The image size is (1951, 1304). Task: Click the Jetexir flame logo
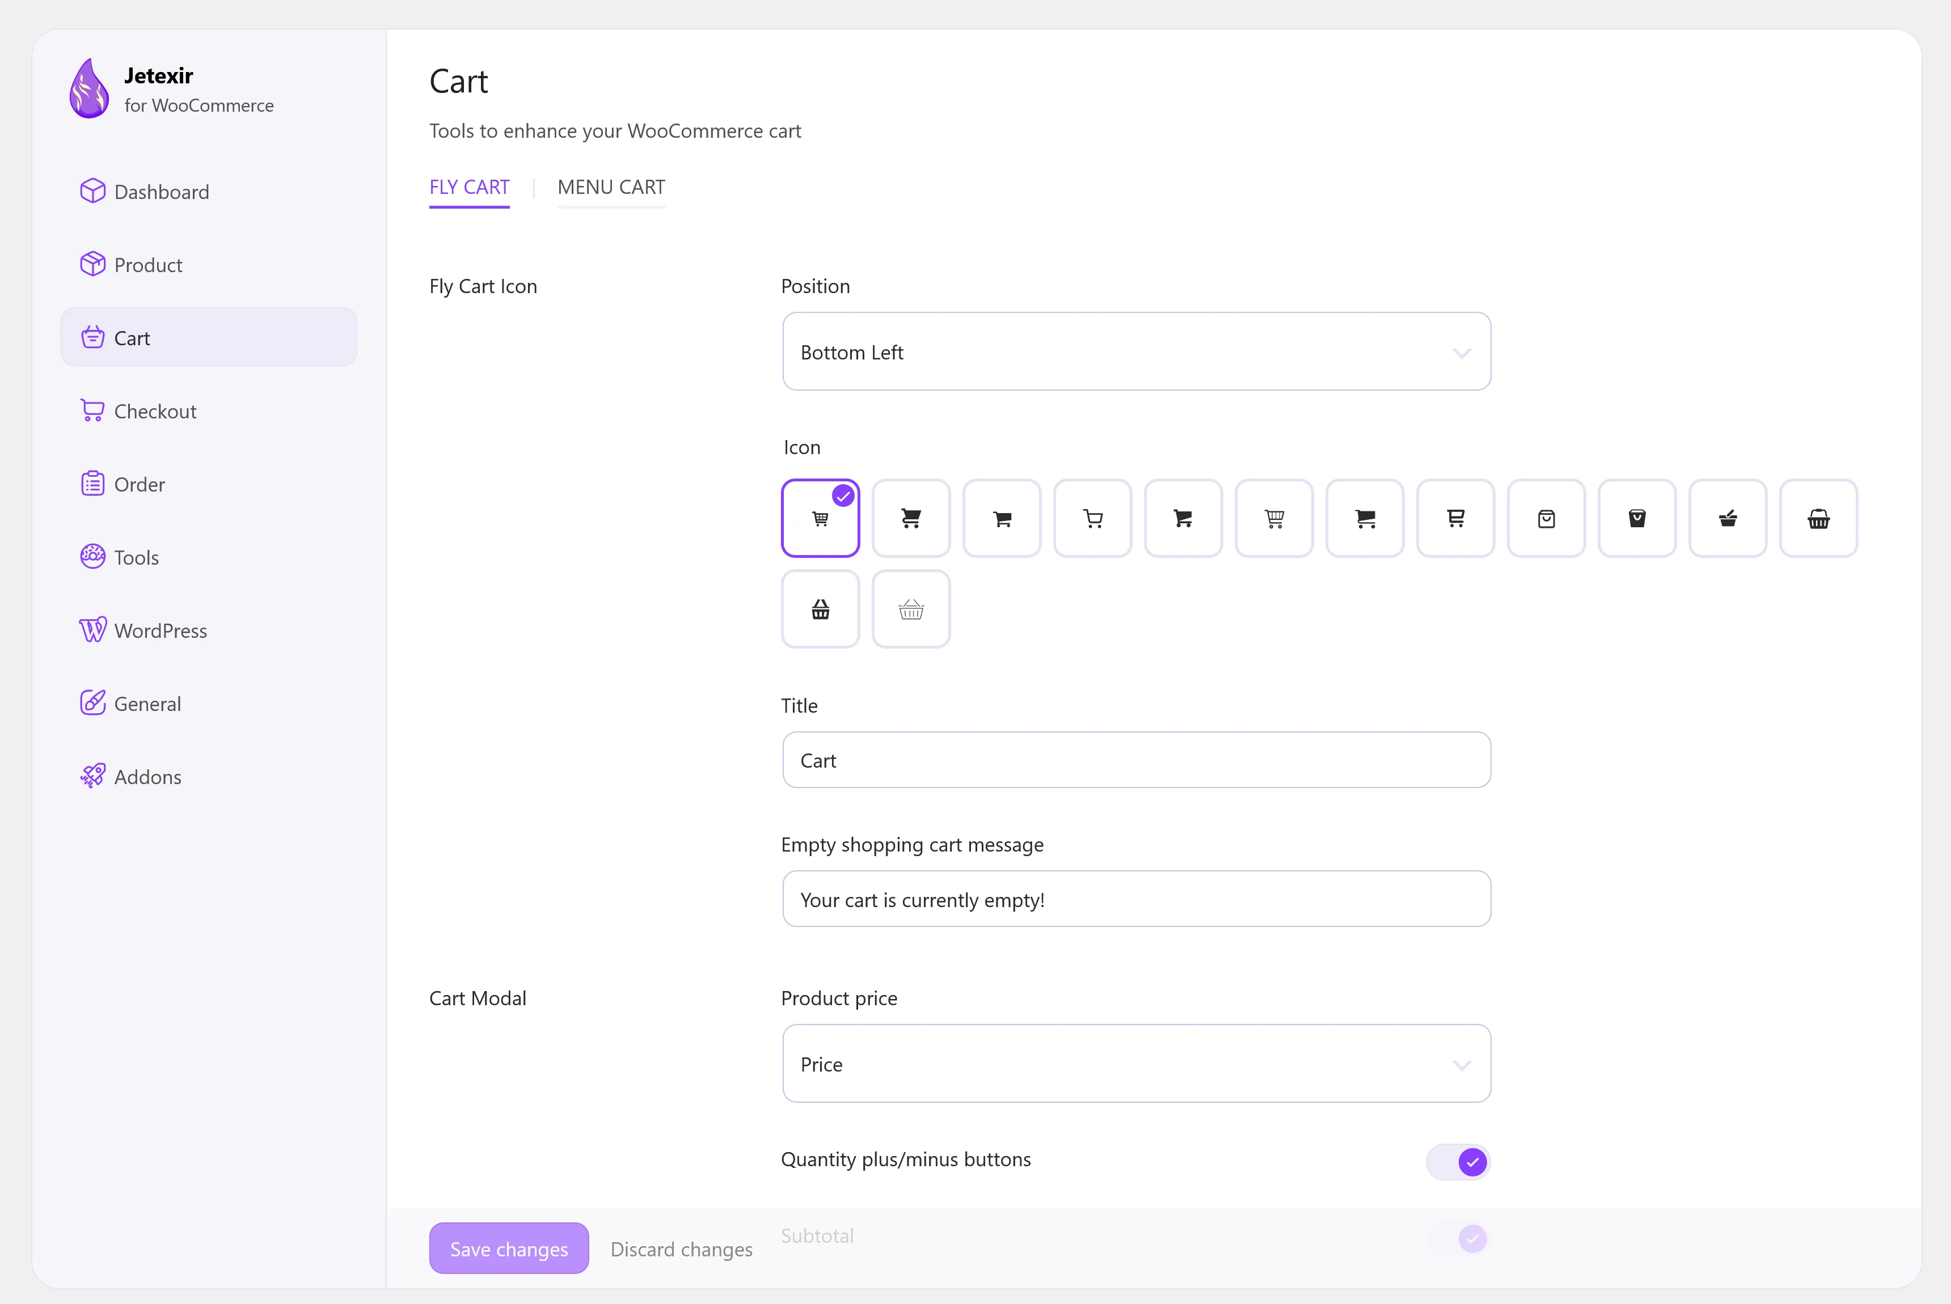click(89, 88)
